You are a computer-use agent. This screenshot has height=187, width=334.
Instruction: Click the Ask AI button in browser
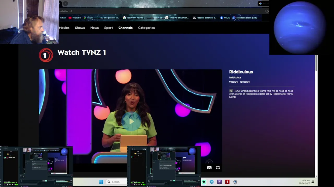pos(264,3)
